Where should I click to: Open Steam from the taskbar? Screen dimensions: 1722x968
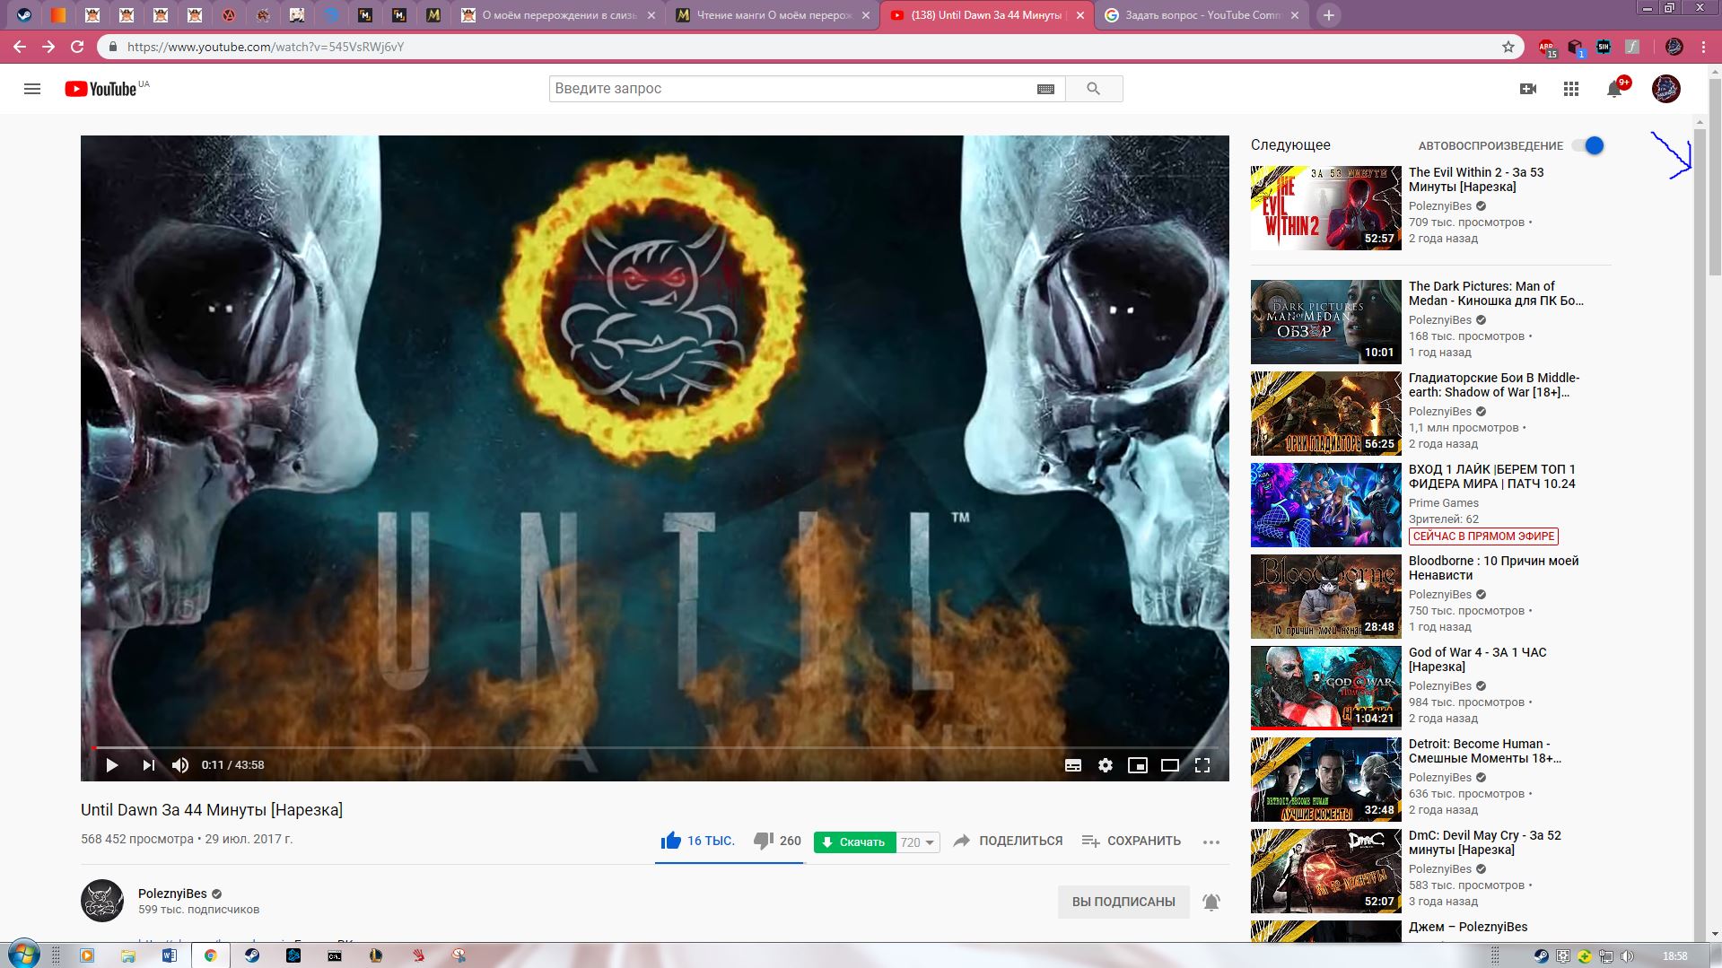252,955
